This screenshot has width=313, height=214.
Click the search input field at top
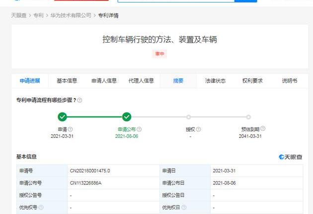[x=176, y=1]
